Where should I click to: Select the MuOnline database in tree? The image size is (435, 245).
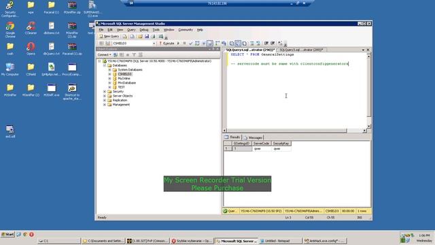124,78
